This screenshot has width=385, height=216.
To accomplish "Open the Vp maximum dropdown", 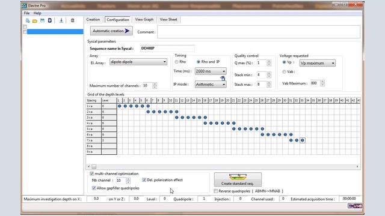I will (317, 63).
